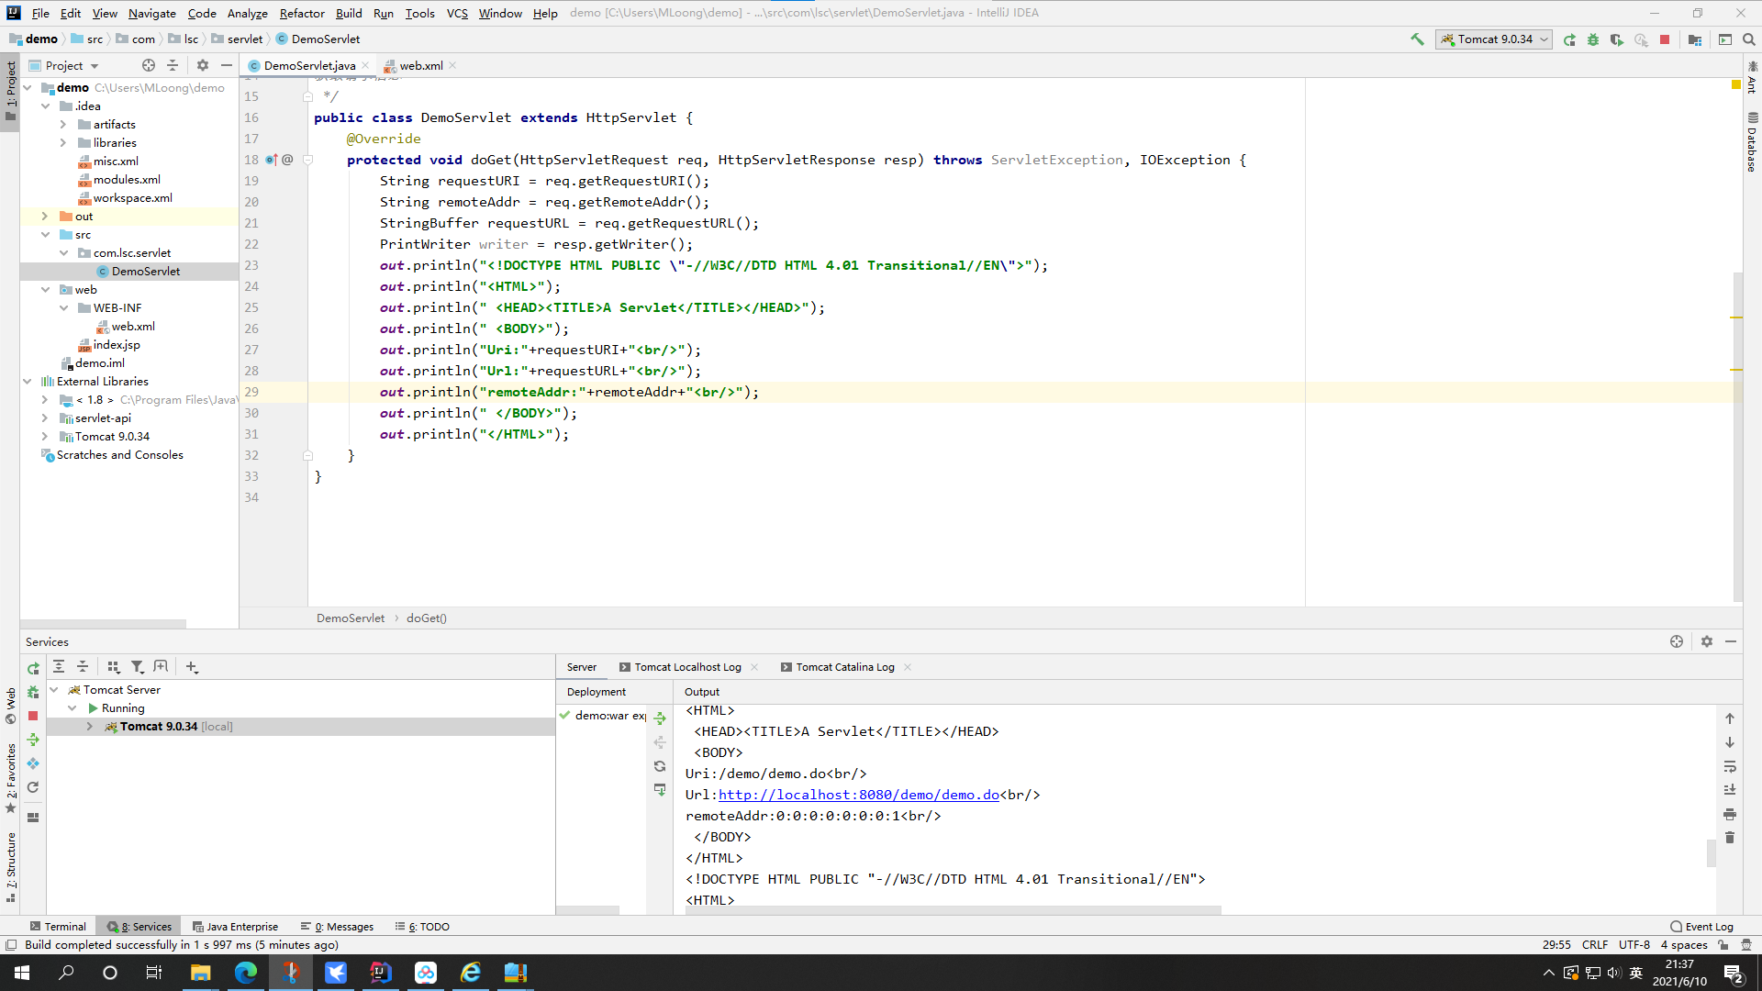Hide the Project tool window
This screenshot has height=991, width=1762.
227,65
